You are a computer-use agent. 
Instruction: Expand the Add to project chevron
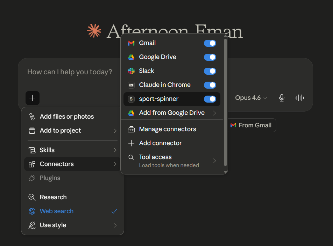pos(115,131)
